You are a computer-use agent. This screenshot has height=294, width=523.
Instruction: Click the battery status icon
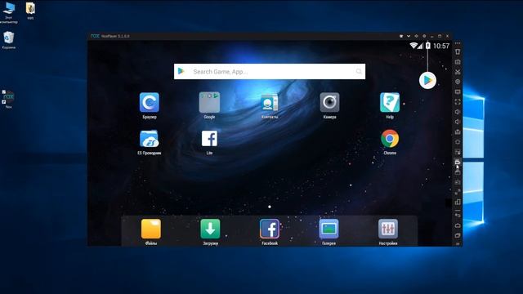pyautogui.click(x=428, y=46)
